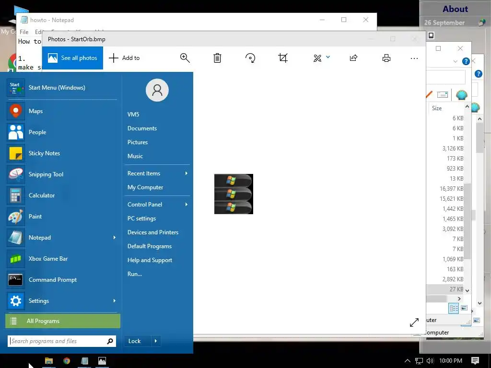
Task: Open the notification center
Action: [475, 361]
